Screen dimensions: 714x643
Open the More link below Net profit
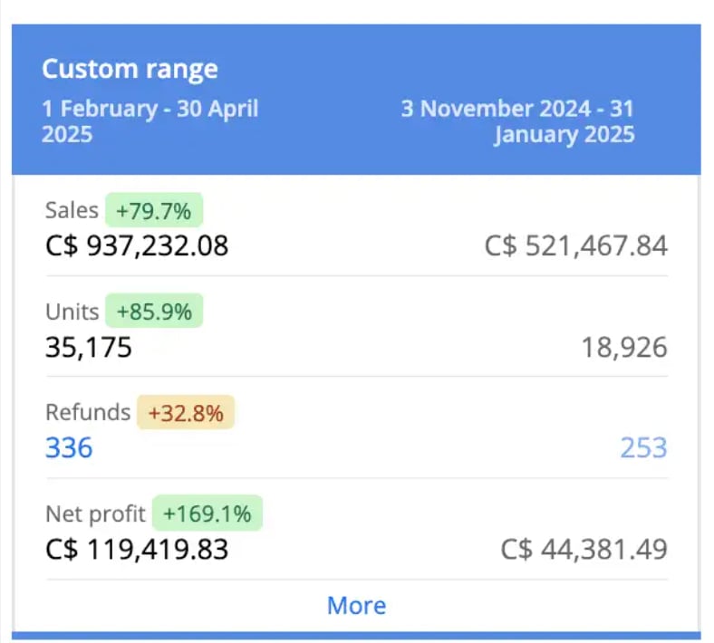point(356,605)
